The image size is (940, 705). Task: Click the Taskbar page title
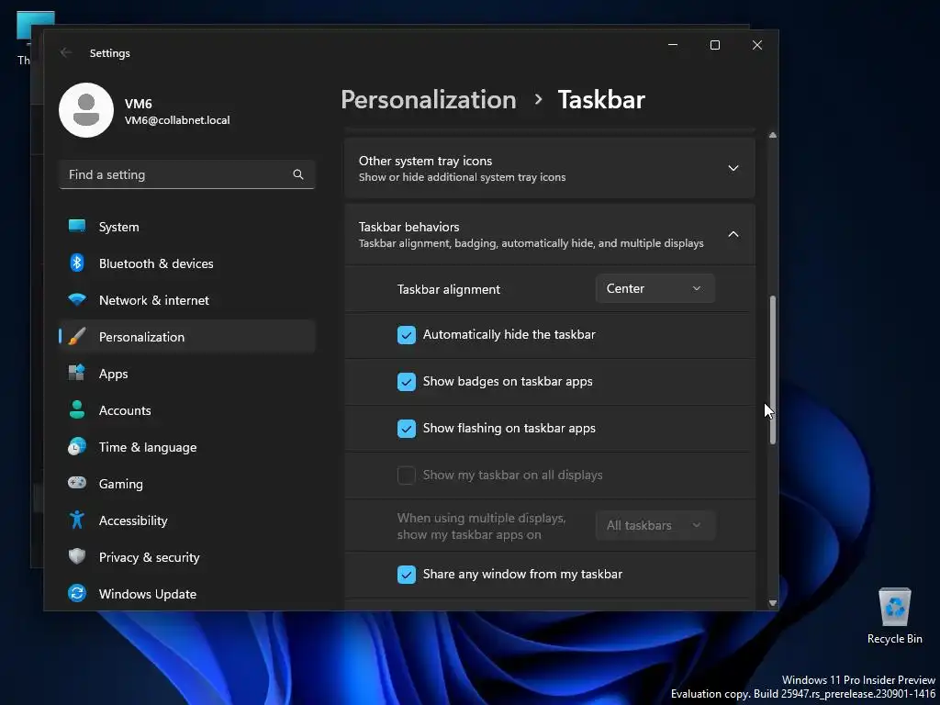[601, 99]
